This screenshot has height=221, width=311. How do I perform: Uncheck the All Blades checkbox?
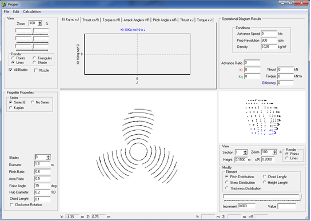(x=10, y=70)
